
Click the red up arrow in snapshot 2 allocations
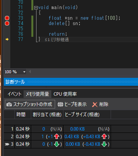click(x=57, y=137)
